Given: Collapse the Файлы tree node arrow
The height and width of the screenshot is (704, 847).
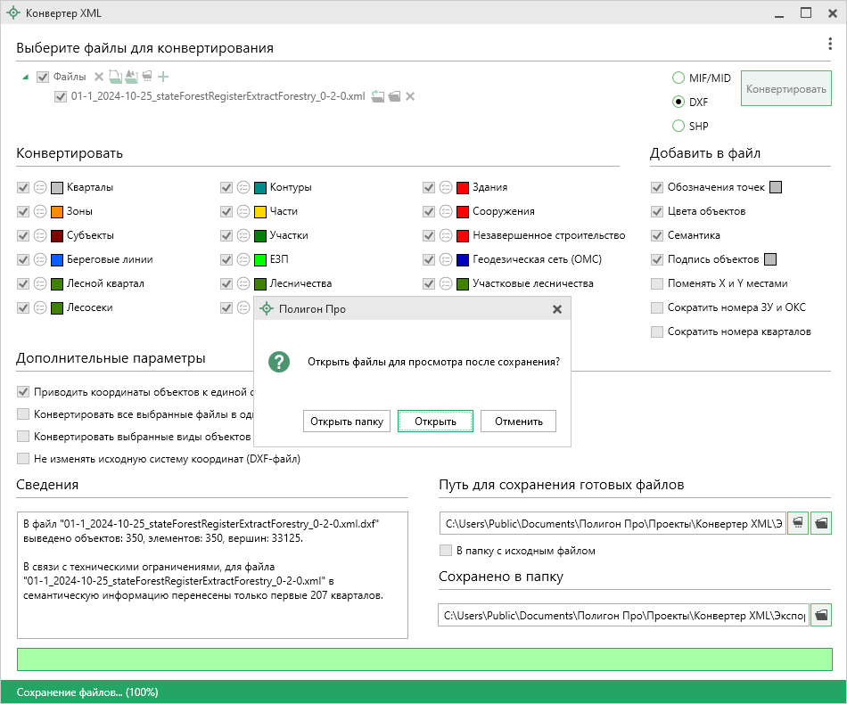Looking at the screenshot, I should (25, 77).
